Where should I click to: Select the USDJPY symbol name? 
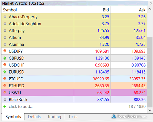point(16,51)
